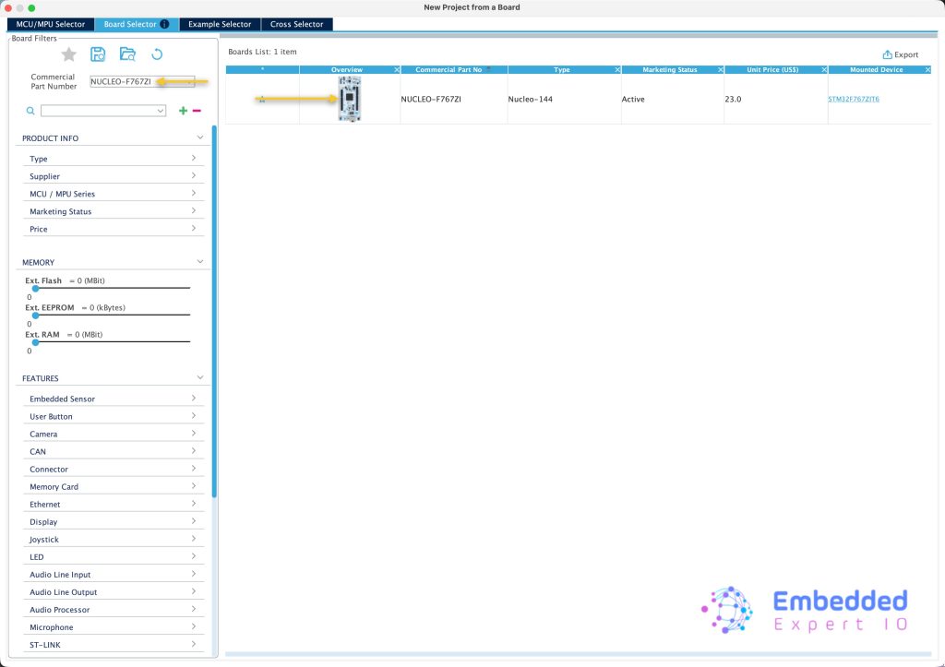This screenshot has width=945, height=667.
Task: Close the Overview column with its X
Action: 397,70
